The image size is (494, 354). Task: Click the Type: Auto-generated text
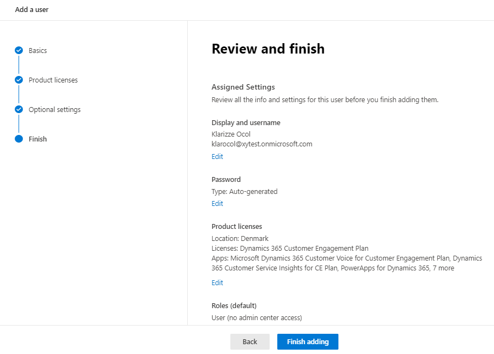pyautogui.click(x=245, y=191)
